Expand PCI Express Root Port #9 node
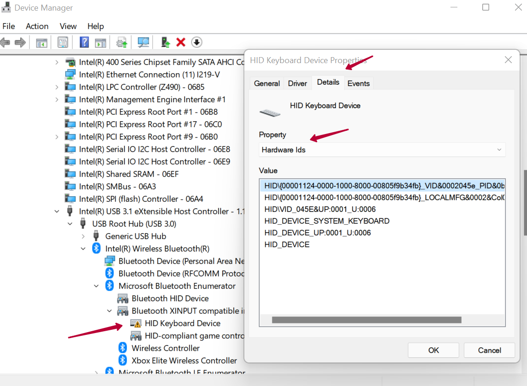This screenshot has height=386, width=527. click(57, 137)
